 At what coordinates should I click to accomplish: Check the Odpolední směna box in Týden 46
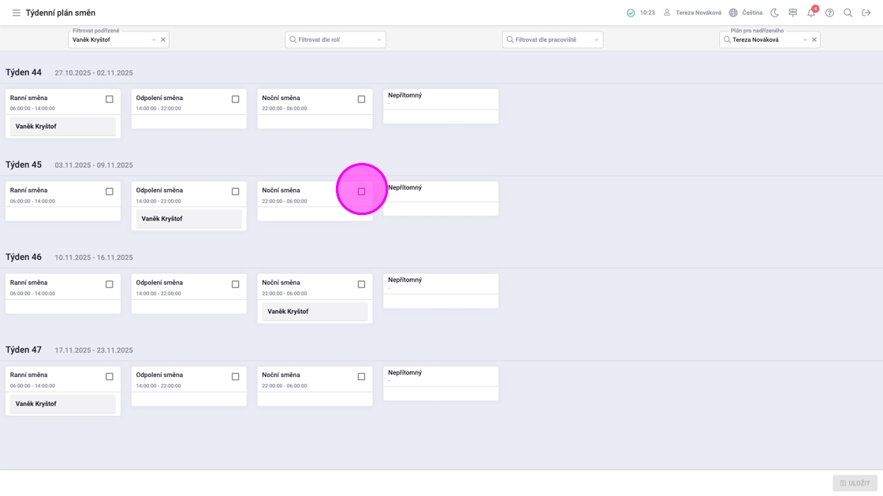(235, 284)
